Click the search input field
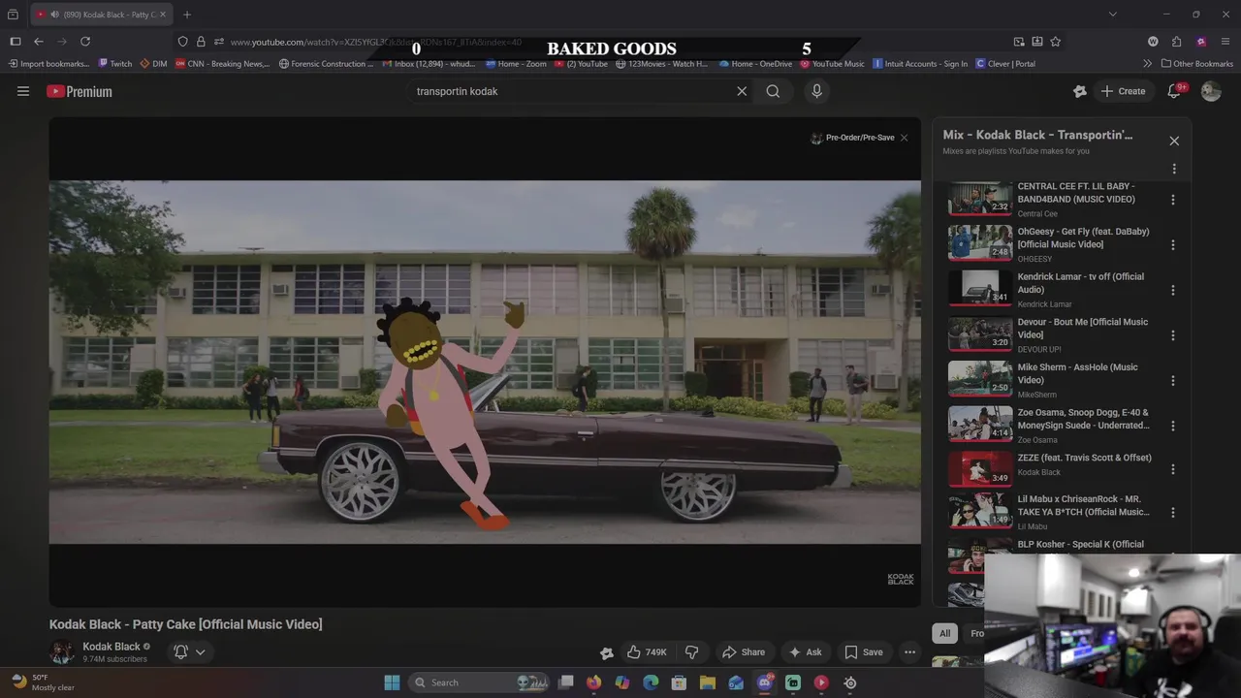1241x698 pixels. point(572,91)
